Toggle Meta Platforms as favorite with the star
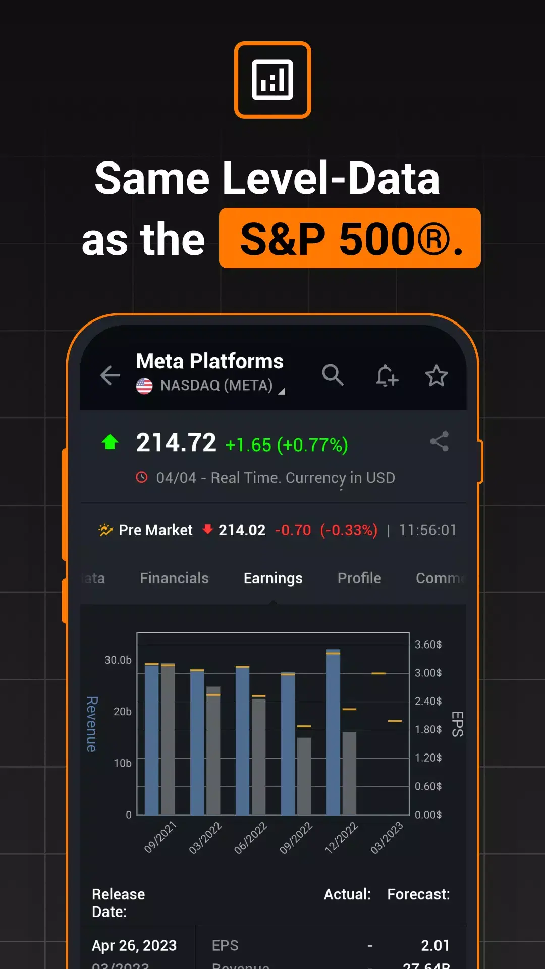 pyautogui.click(x=436, y=375)
